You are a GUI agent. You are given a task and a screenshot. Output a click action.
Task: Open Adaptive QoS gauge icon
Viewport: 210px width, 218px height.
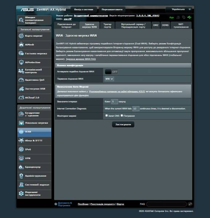[21, 80]
